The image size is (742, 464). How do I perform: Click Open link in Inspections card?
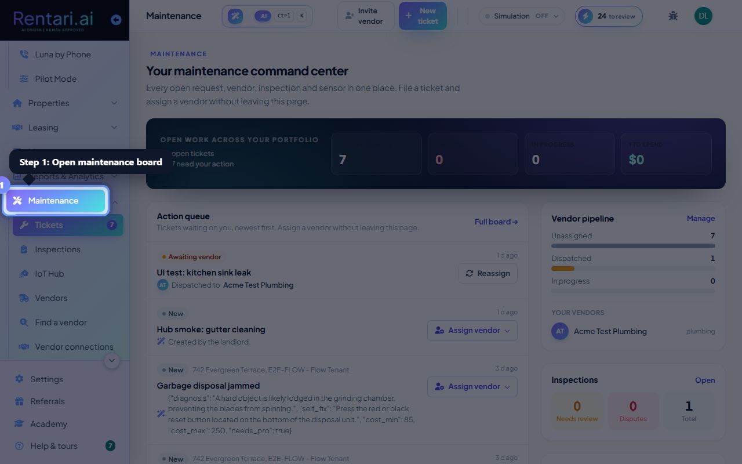(x=705, y=380)
